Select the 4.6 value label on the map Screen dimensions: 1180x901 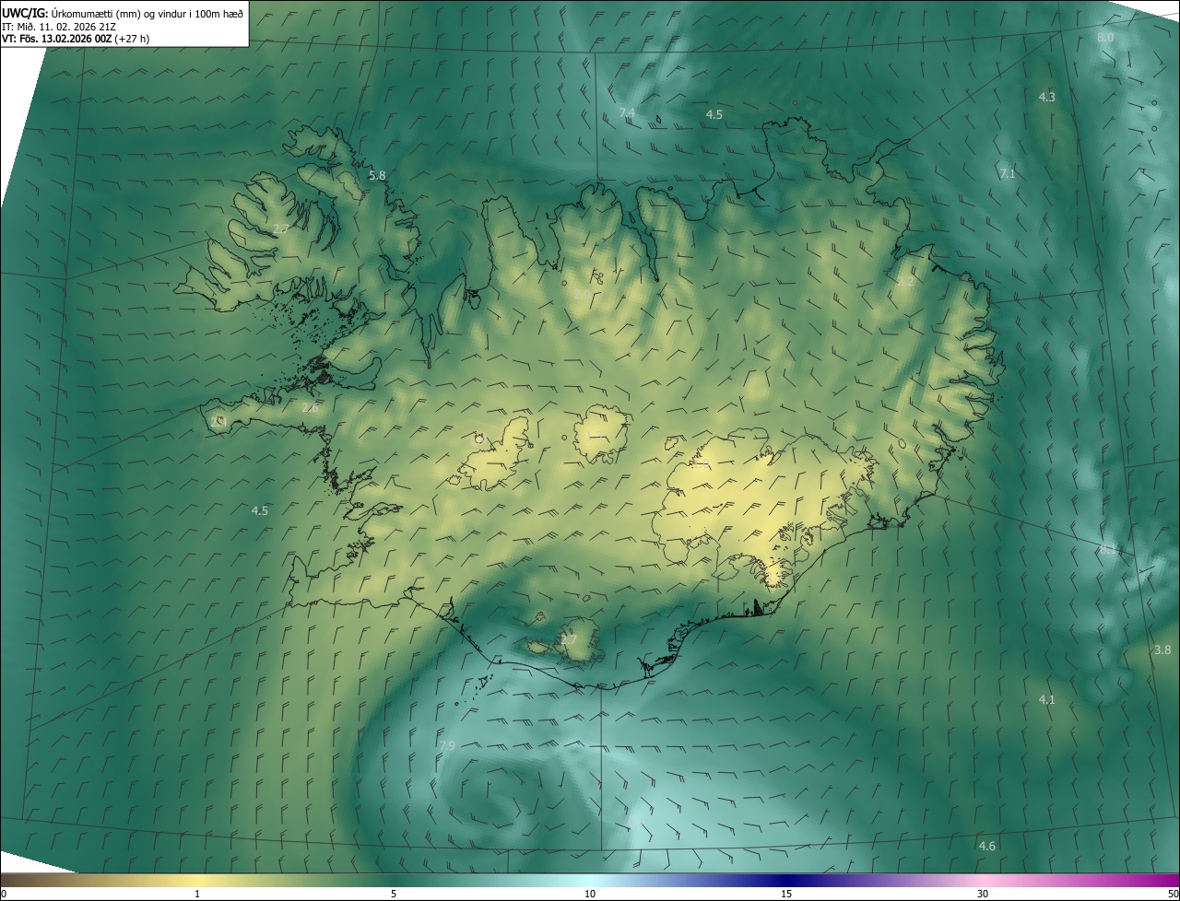click(x=986, y=846)
